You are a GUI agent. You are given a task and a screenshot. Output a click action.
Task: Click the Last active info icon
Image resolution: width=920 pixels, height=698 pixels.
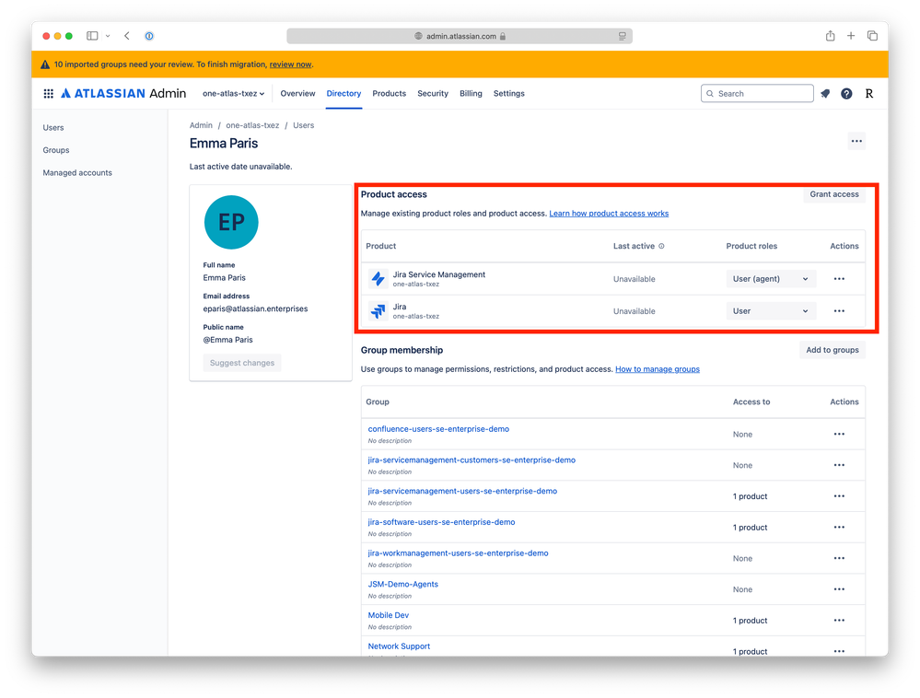pos(661,247)
